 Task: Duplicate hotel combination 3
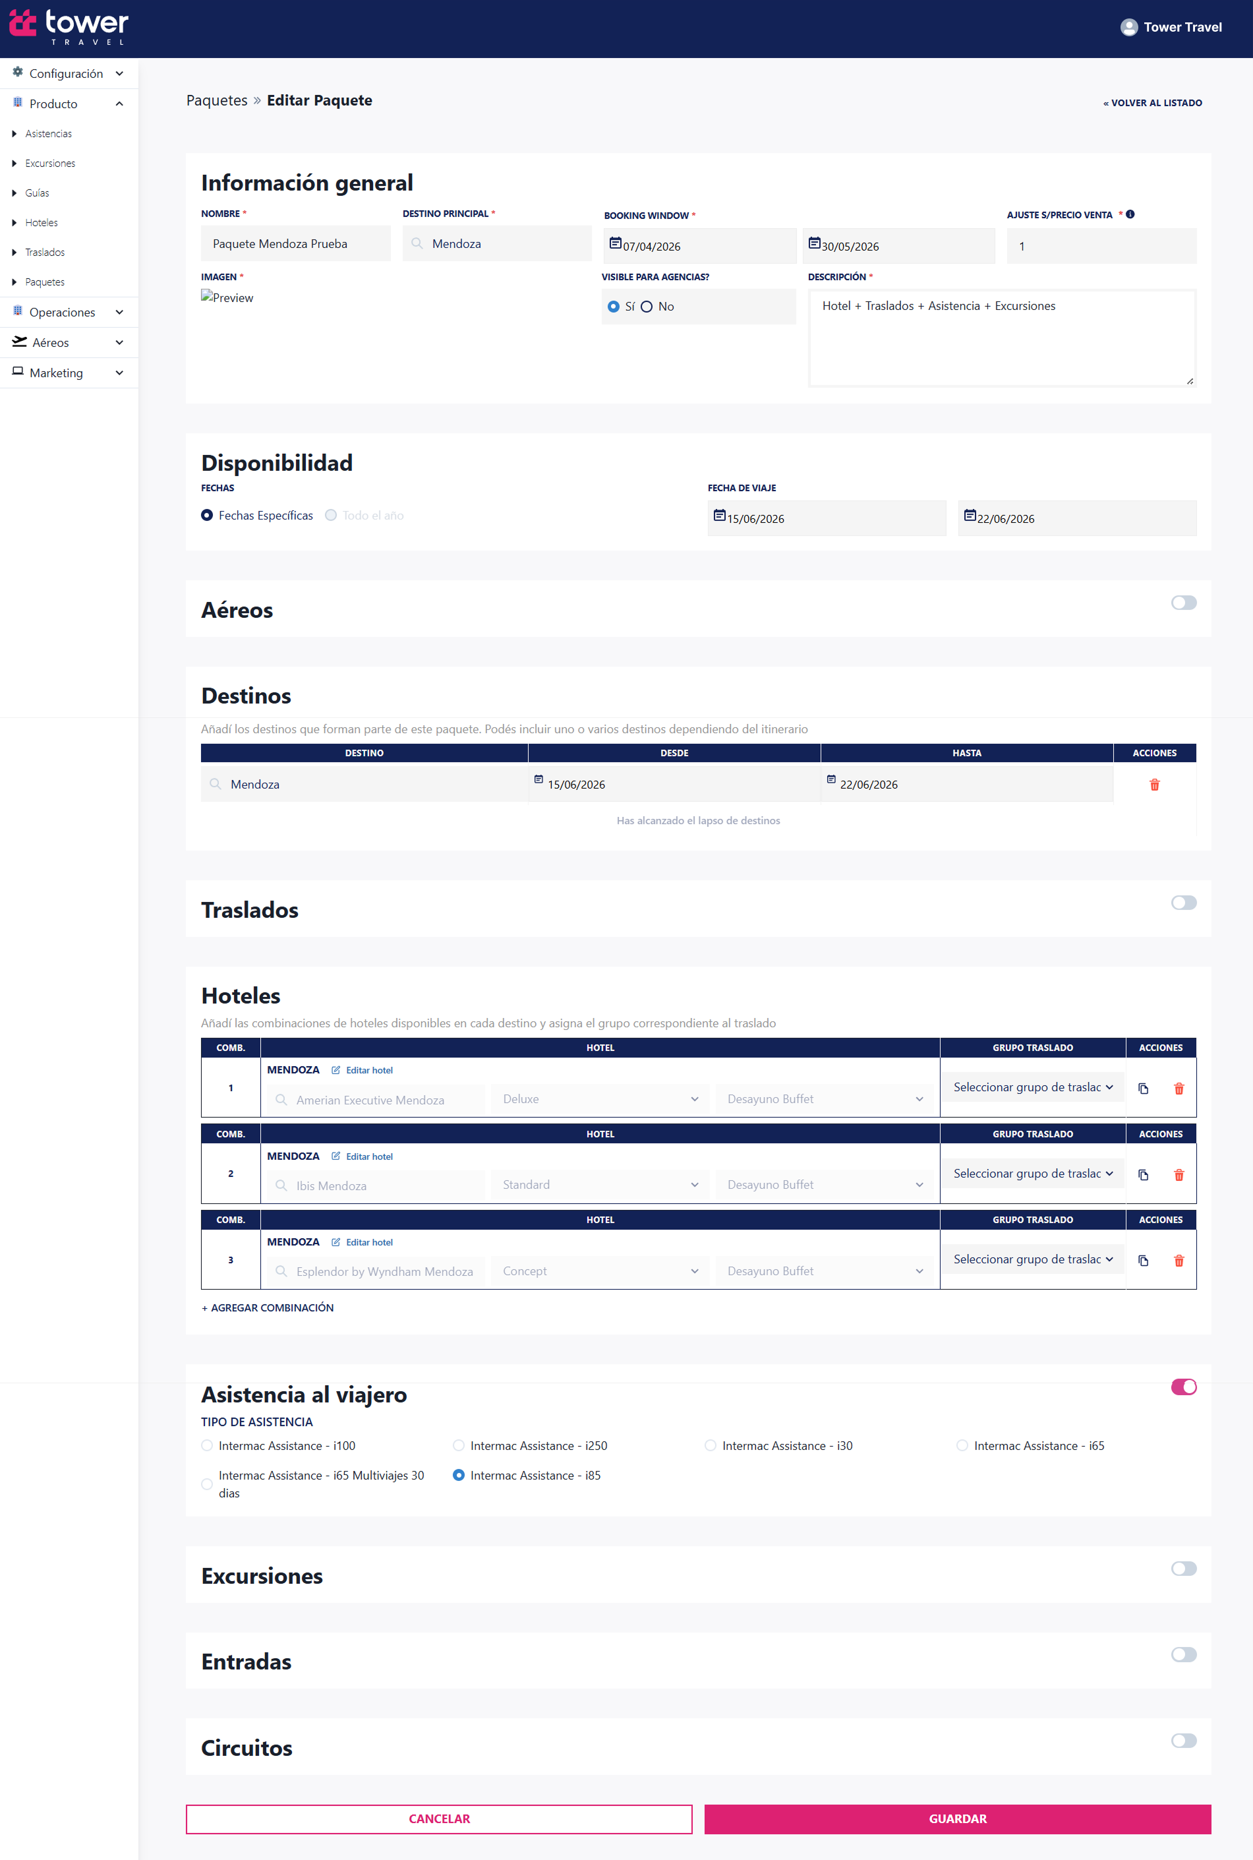[x=1143, y=1261]
